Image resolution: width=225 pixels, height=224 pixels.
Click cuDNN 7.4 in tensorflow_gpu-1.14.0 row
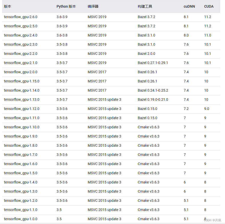[x=186, y=90]
